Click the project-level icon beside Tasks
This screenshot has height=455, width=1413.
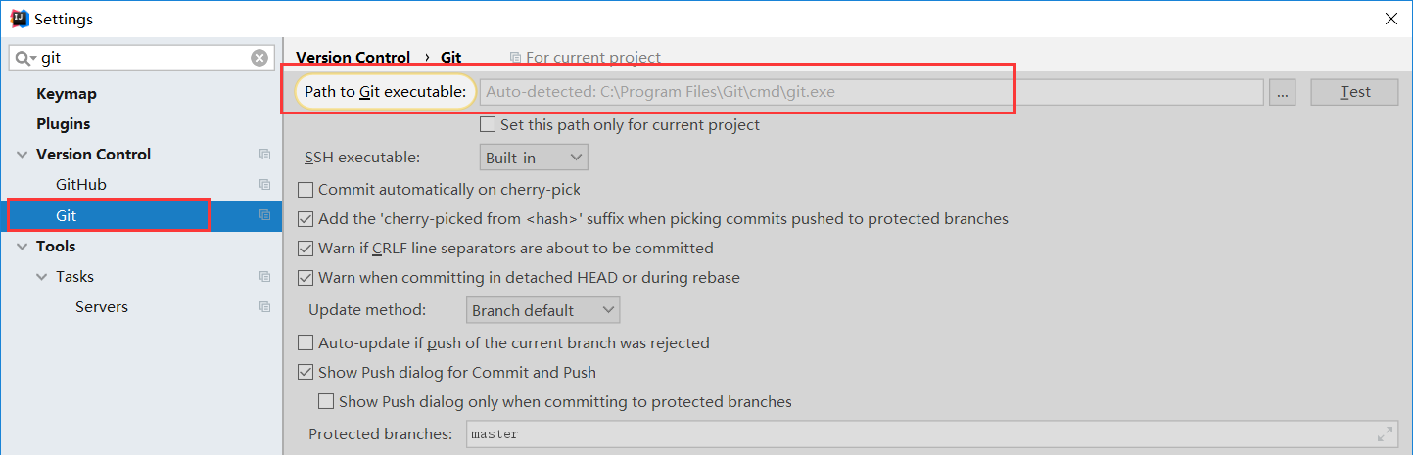tap(264, 277)
